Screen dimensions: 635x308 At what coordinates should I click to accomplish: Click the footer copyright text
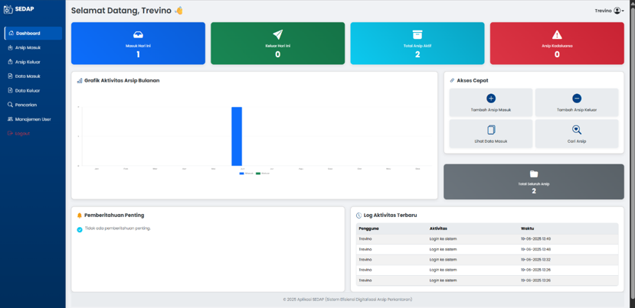click(348, 300)
